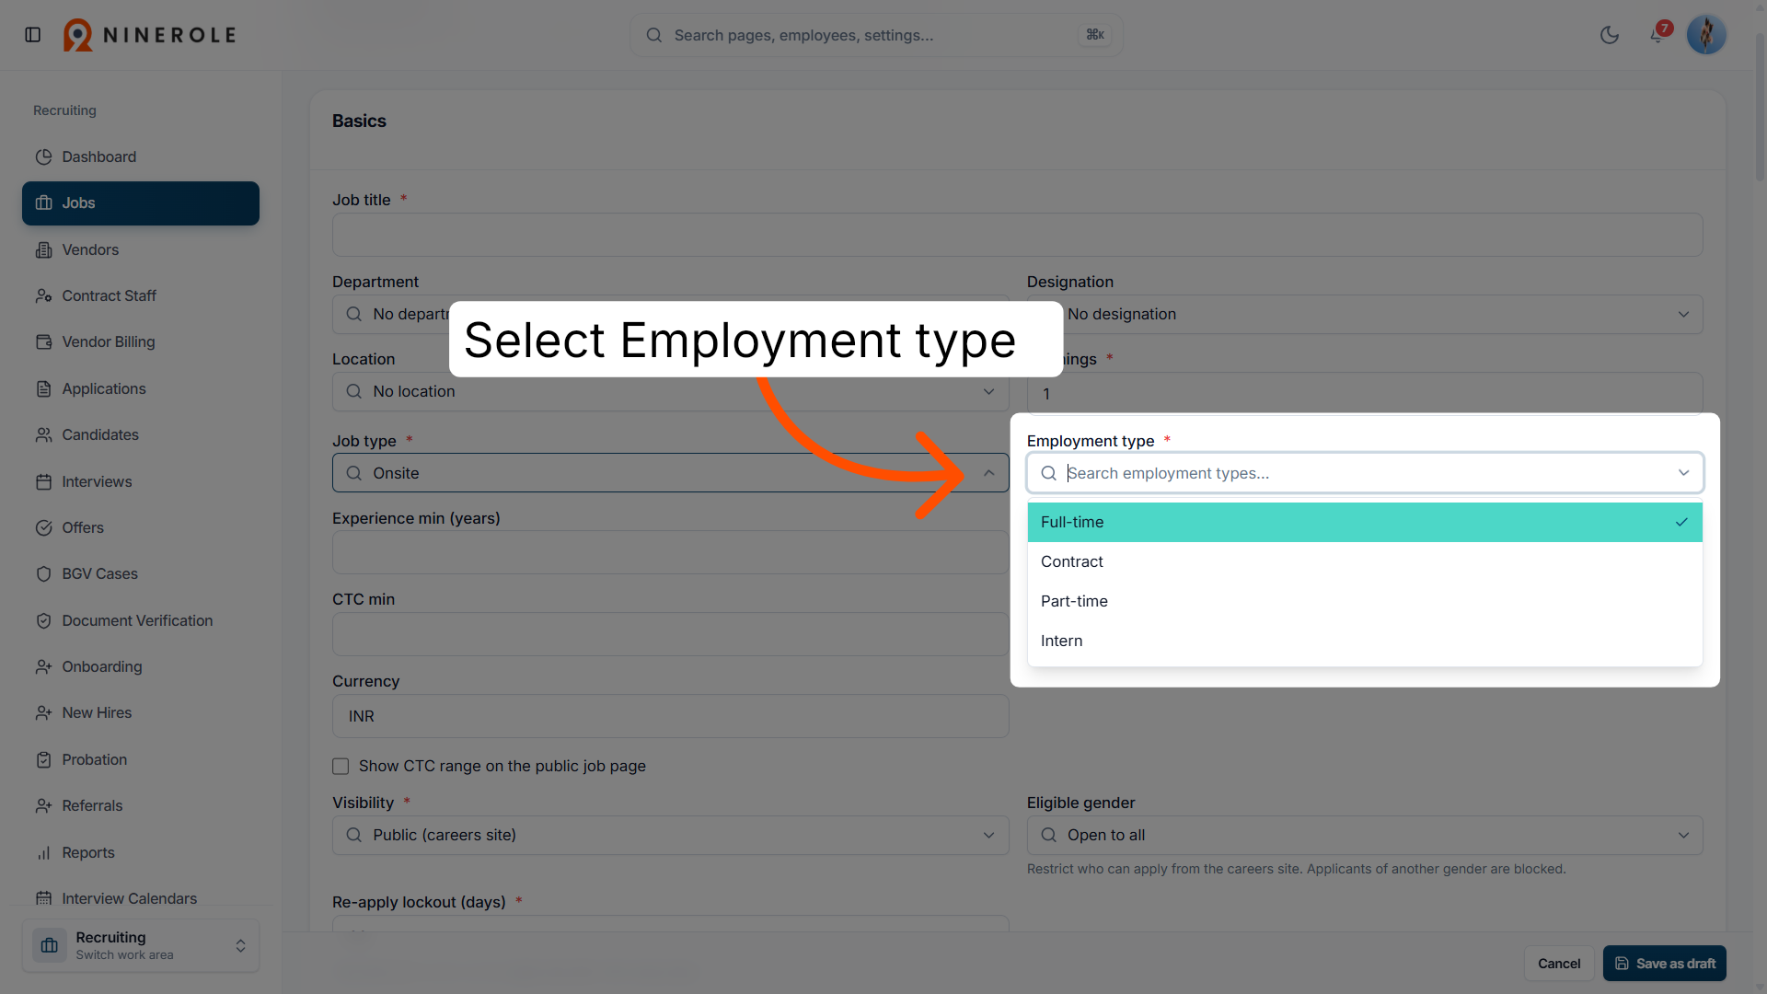Click the Interviews calendar icon
Viewport: 1767px width, 994px height.
tap(43, 481)
